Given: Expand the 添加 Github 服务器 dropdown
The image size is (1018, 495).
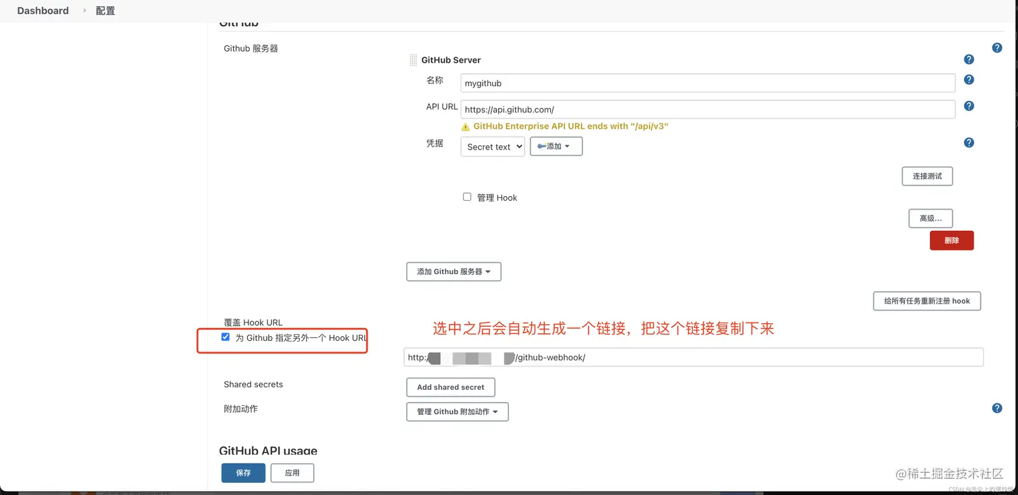Looking at the screenshot, I should (x=454, y=271).
